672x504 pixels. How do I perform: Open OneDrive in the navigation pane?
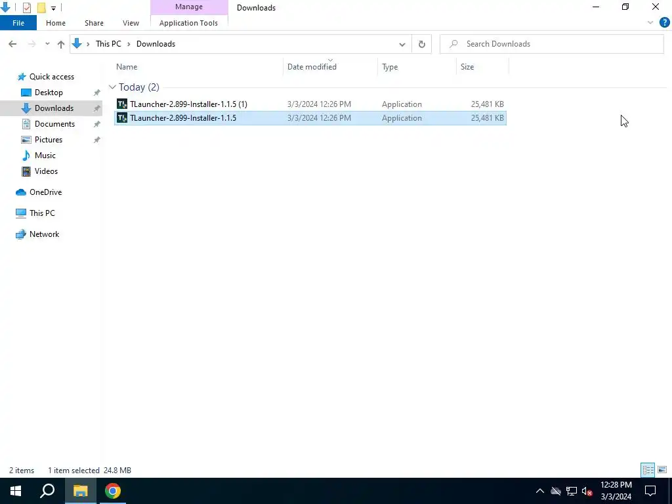coord(45,192)
